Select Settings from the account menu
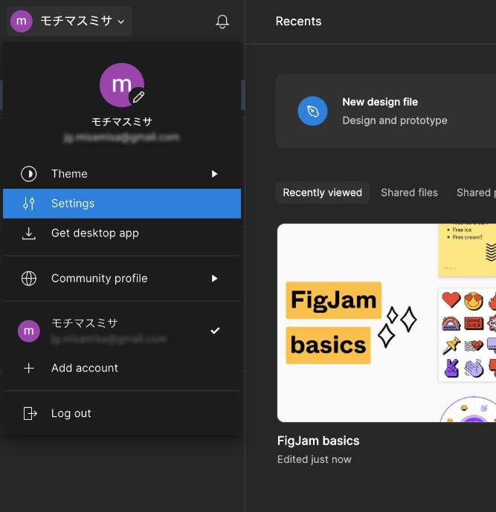 (122, 204)
